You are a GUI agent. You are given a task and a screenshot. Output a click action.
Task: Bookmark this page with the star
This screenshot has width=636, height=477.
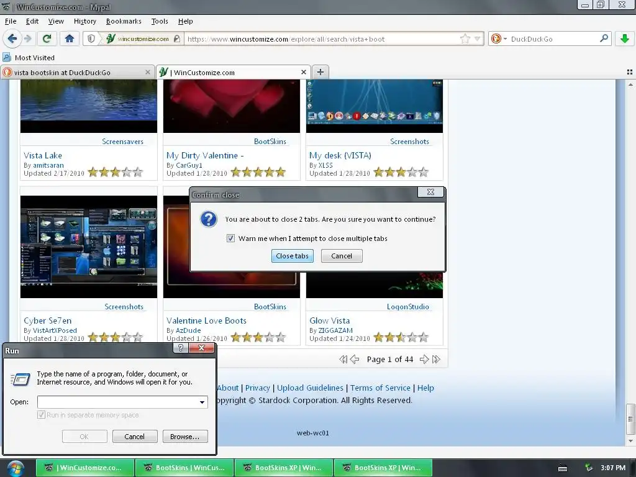click(465, 39)
